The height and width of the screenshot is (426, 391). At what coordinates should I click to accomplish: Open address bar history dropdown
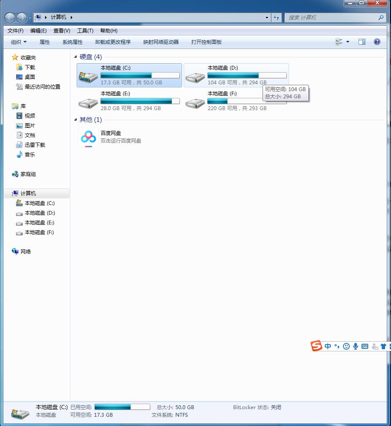pos(267,18)
